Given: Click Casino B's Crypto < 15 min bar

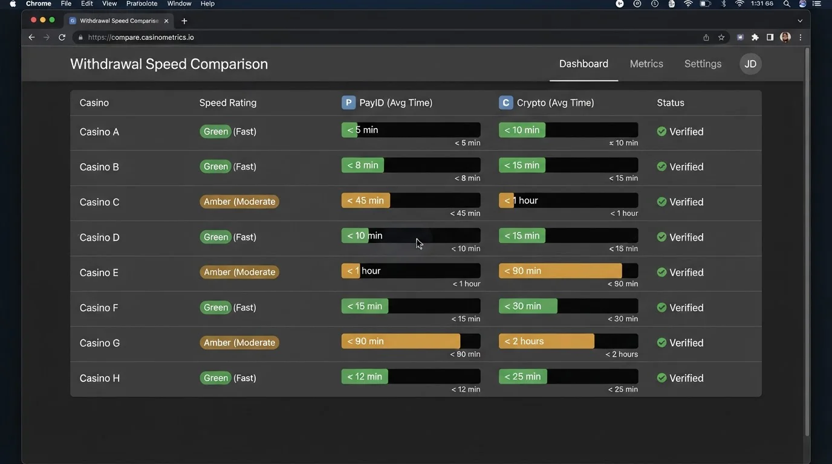Looking at the screenshot, I should tap(568, 165).
